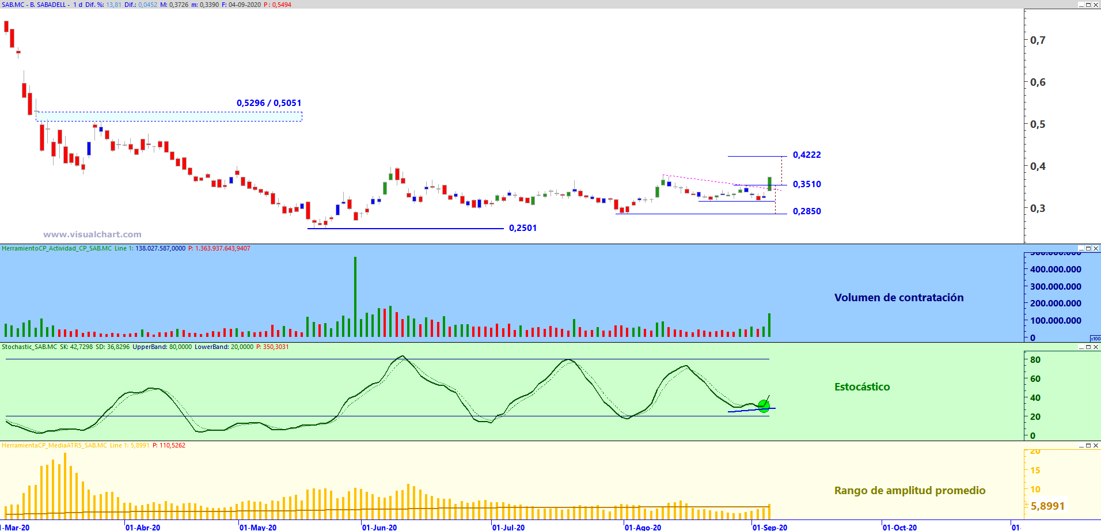This screenshot has height=531, width=1101.
Task: Click the UpperBand: 80,0000 stochastic parameter
Action: 162,347
